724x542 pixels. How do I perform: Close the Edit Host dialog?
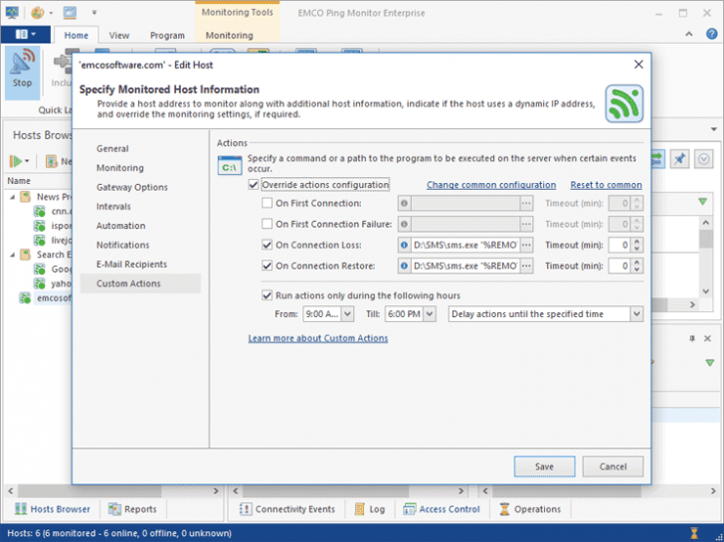pyautogui.click(x=638, y=65)
